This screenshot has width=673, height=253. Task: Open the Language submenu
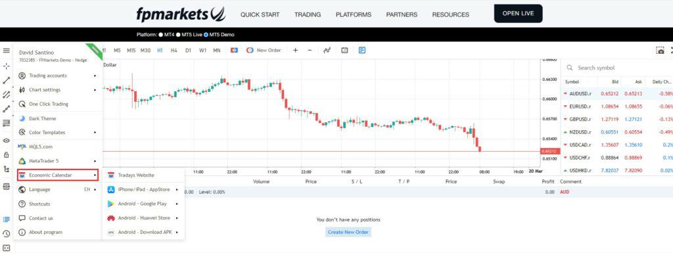pos(58,189)
